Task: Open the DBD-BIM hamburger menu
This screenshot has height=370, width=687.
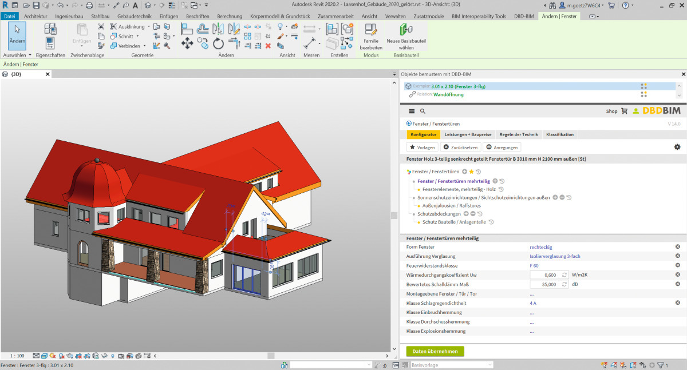Action: pos(411,111)
